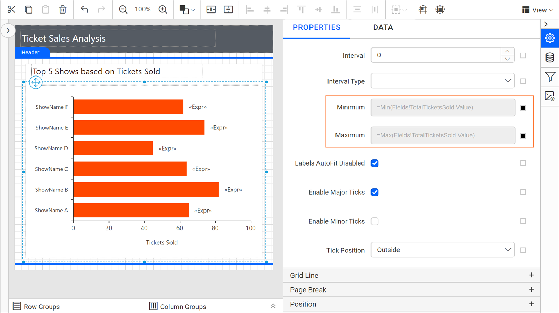The image size is (559, 313).
Task: Distribute items with equal horizontal spacing
Action: click(x=375, y=10)
